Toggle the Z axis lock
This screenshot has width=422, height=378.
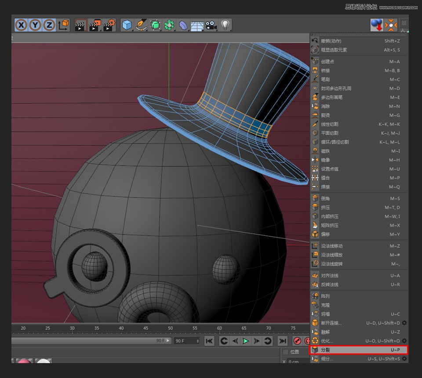tap(49, 25)
